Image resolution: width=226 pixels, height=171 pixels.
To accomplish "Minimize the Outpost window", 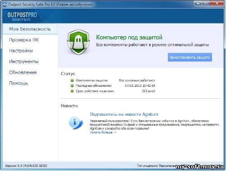I will click(198, 3).
